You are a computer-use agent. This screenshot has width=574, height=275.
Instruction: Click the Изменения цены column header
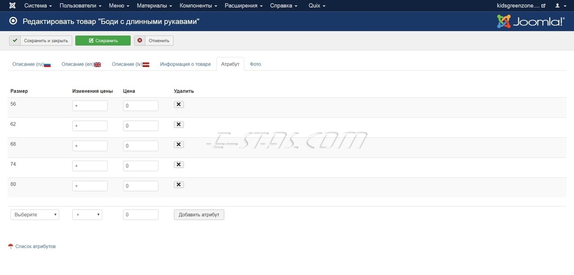[x=92, y=91]
